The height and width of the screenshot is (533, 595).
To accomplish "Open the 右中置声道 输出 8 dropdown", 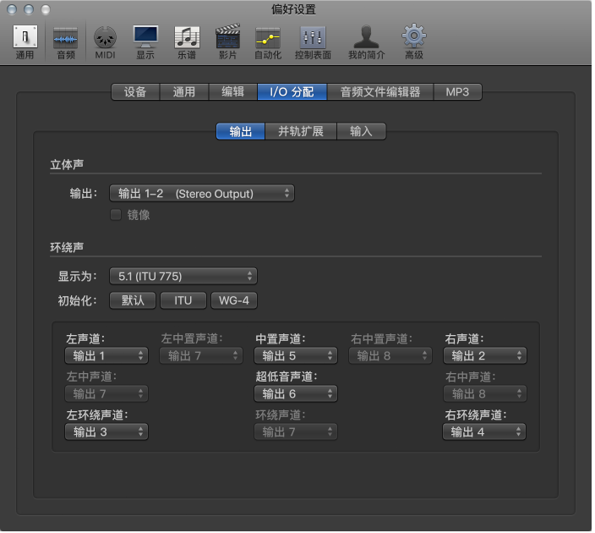I will 390,356.
